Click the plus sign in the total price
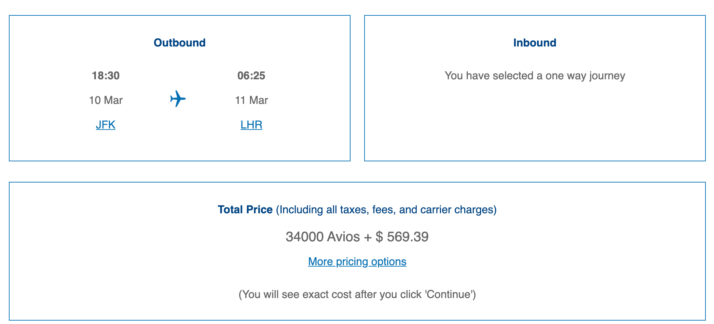Viewport: 714px width, 324px height. pyautogui.click(x=368, y=237)
